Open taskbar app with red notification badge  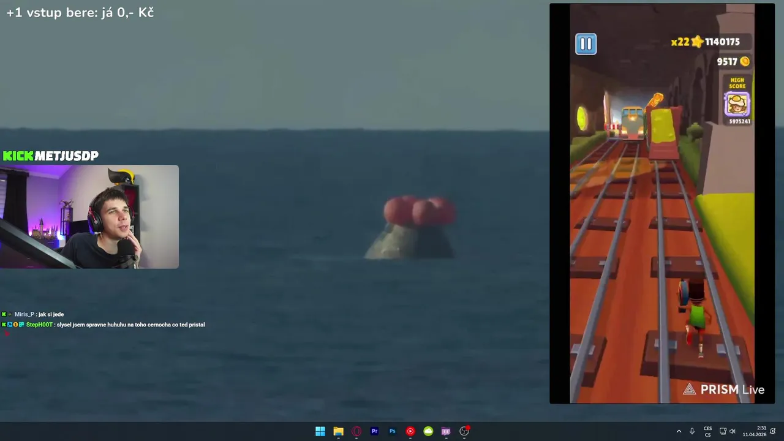[464, 431]
